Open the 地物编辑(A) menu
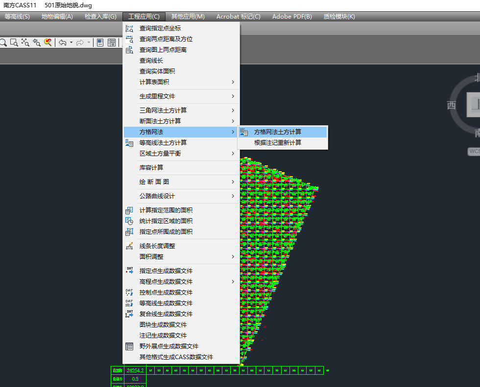 pos(57,17)
